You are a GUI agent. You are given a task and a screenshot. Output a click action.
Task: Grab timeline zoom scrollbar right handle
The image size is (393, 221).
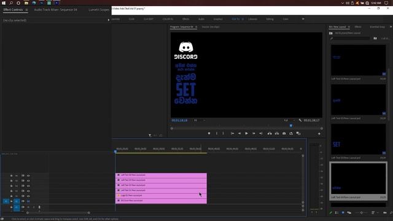pos(88,213)
